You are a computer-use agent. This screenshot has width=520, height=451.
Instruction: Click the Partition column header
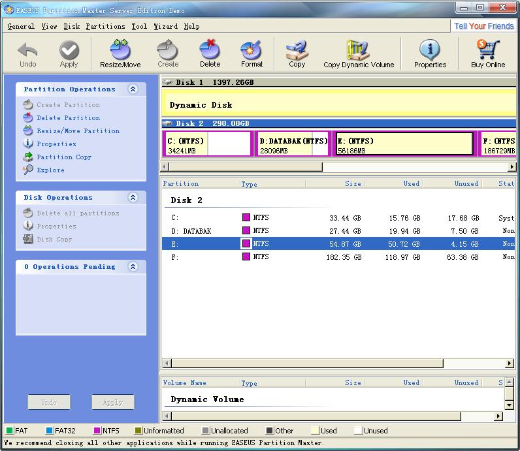pos(201,183)
